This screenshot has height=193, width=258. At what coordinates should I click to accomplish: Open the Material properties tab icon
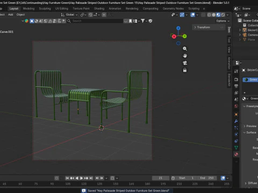pos(236,154)
